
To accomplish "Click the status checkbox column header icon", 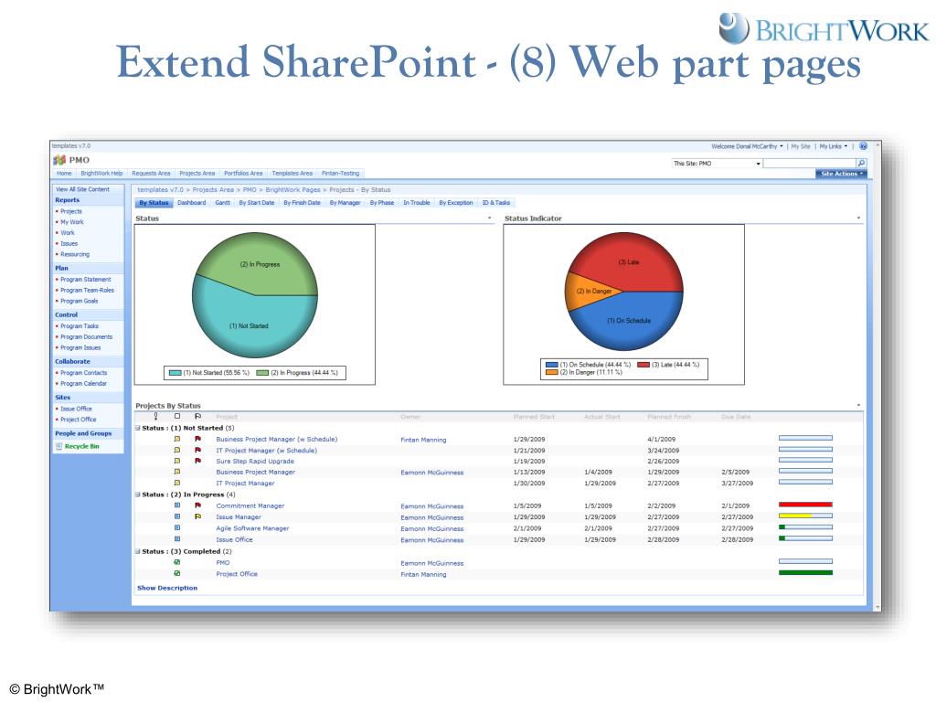I will [x=177, y=416].
